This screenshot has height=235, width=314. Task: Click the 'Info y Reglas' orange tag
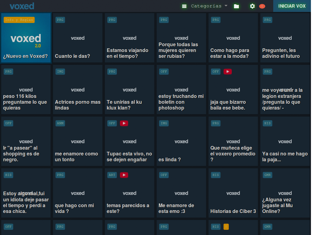click(19, 20)
